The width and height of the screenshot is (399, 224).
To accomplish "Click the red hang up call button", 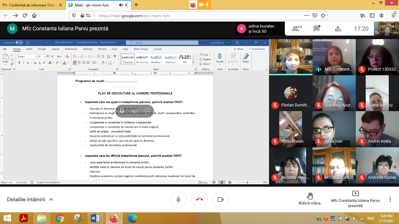I will click(199, 199).
